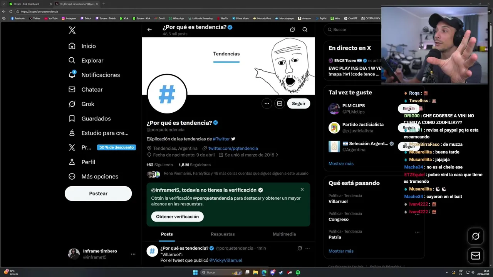Click Grok icon on Villarruel post
Screen dimensions: 493x277
click(300, 248)
